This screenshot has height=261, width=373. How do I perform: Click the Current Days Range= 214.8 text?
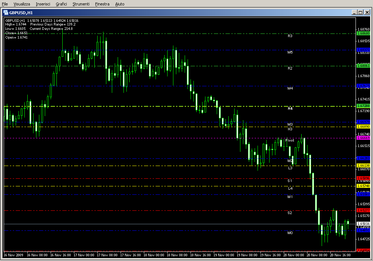point(51,28)
